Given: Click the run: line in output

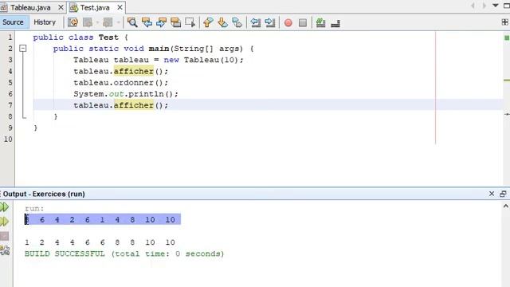Looking at the screenshot, I should pos(34,208).
